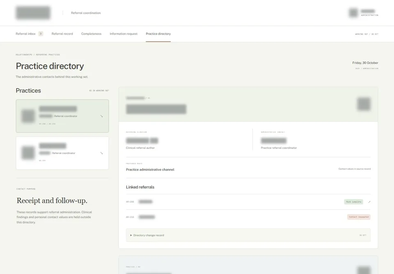Click 'Contact values in source record' text
The image size is (394, 274).
click(x=354, y=169)
